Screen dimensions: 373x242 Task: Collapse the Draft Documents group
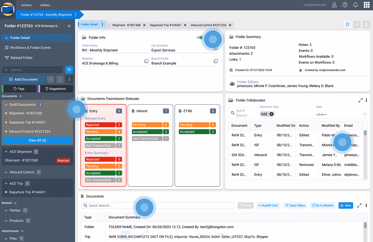(x=6, y=105)
